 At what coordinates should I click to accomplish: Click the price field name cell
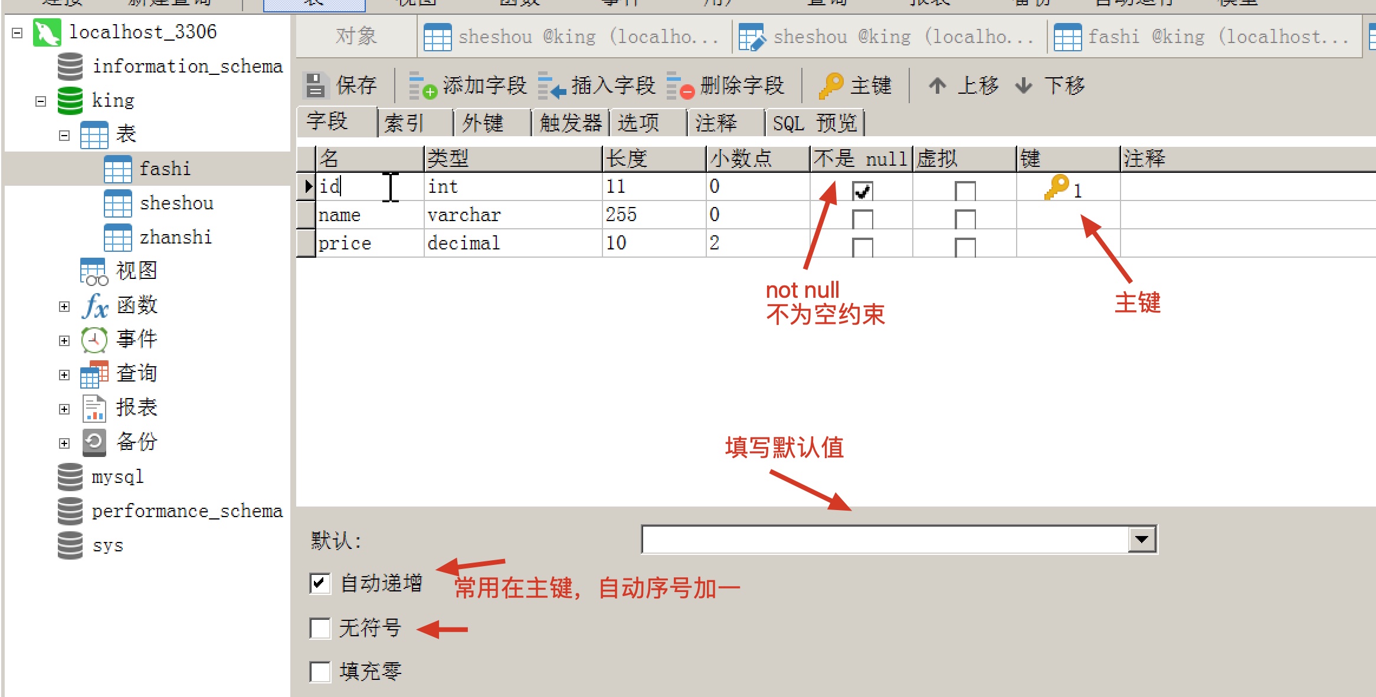(345, 244)
